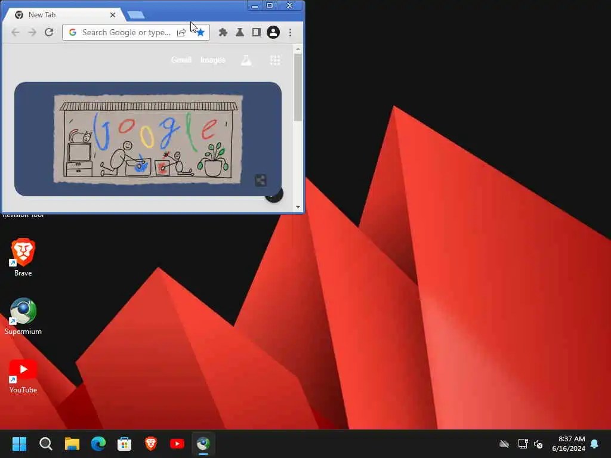Minimize the browser window
Screen dimensions: 611x458
[254, 5]
